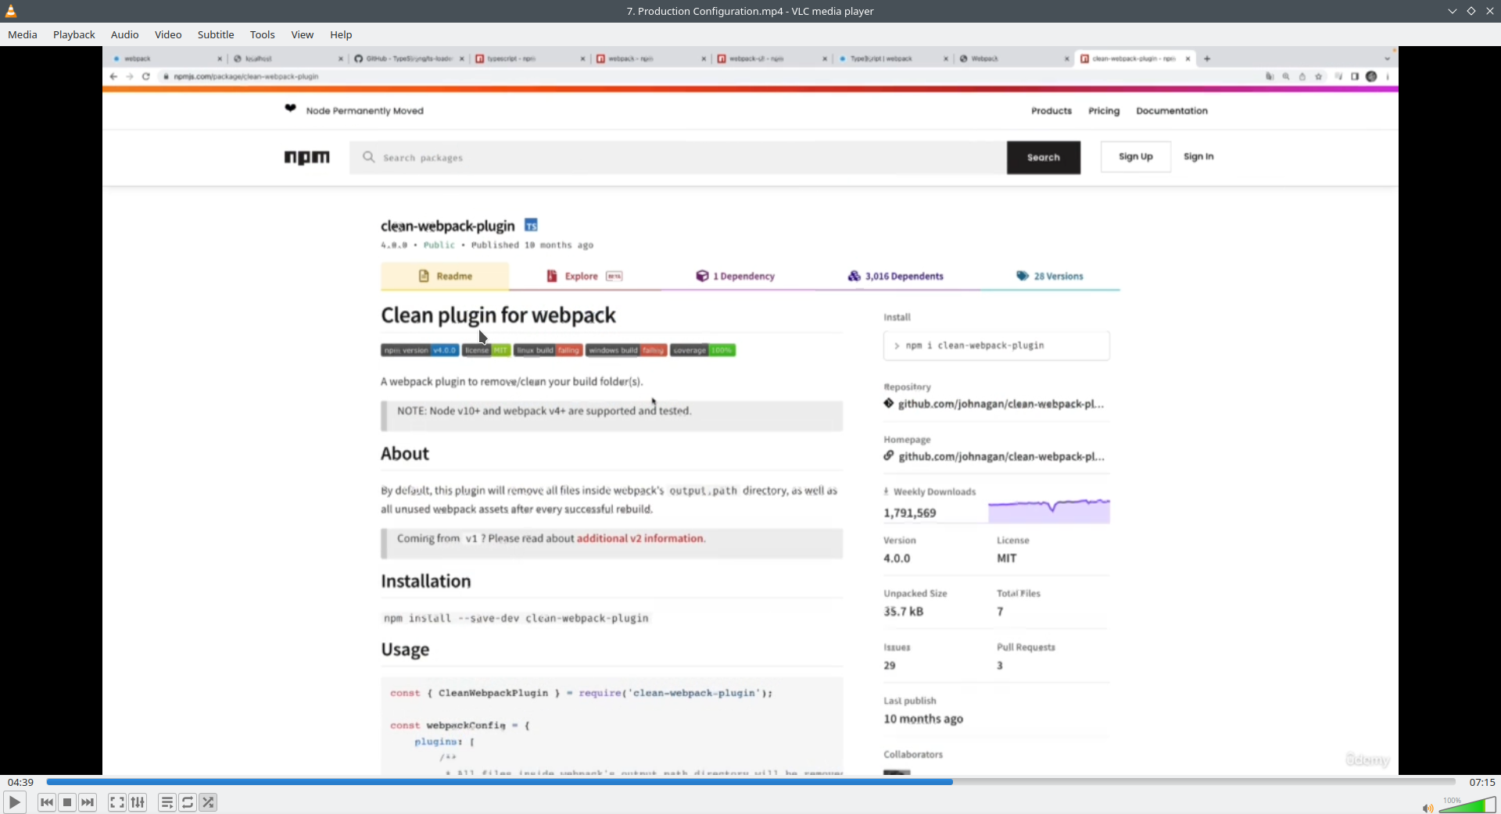This screenshot has height=814, width=1501.
Task: Click the browser forward arrow in video
Action: [x=130, y=77]
